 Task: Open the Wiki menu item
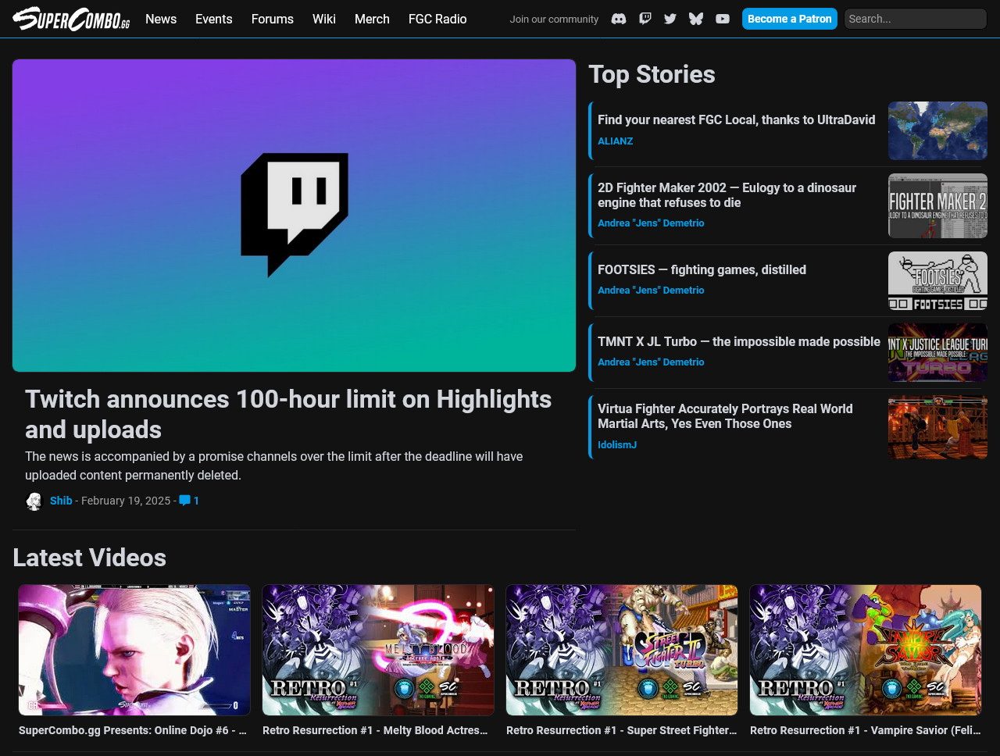coord(324,19)
